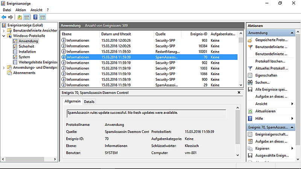
Task: Collapse the Windows-Protokolle tree node
Action: click(x=4, y=36)
